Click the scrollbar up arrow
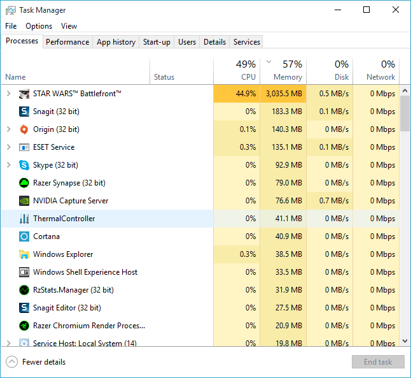The height and width of the screenshot is (378, 411). coord(405,91)
